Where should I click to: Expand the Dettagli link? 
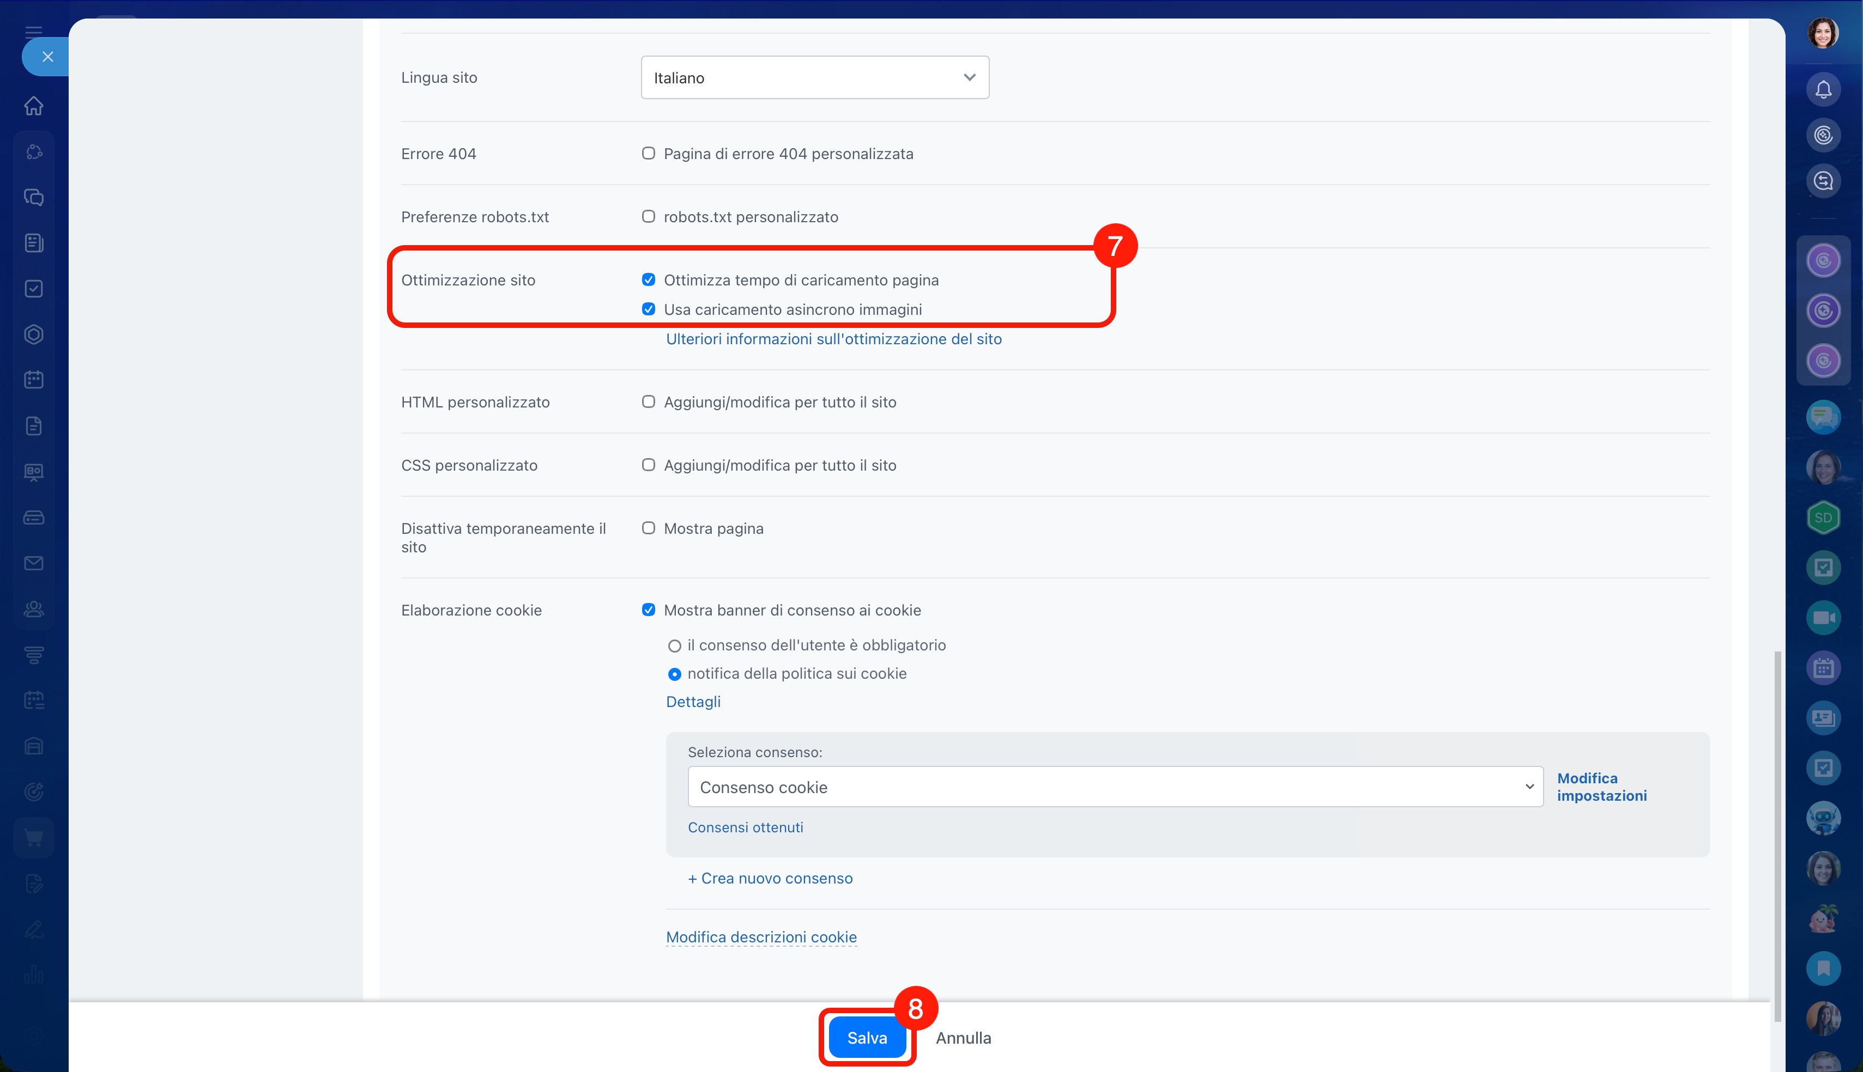coord(692,702)
